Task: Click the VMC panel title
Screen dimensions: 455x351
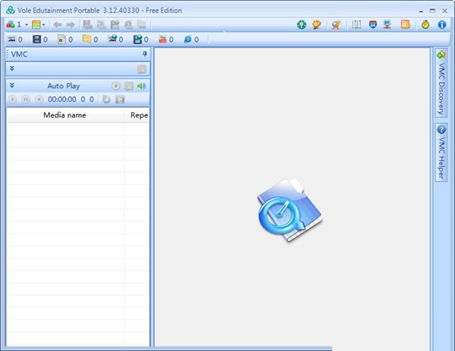Action: pyautogui.click(x=20, y=55)
